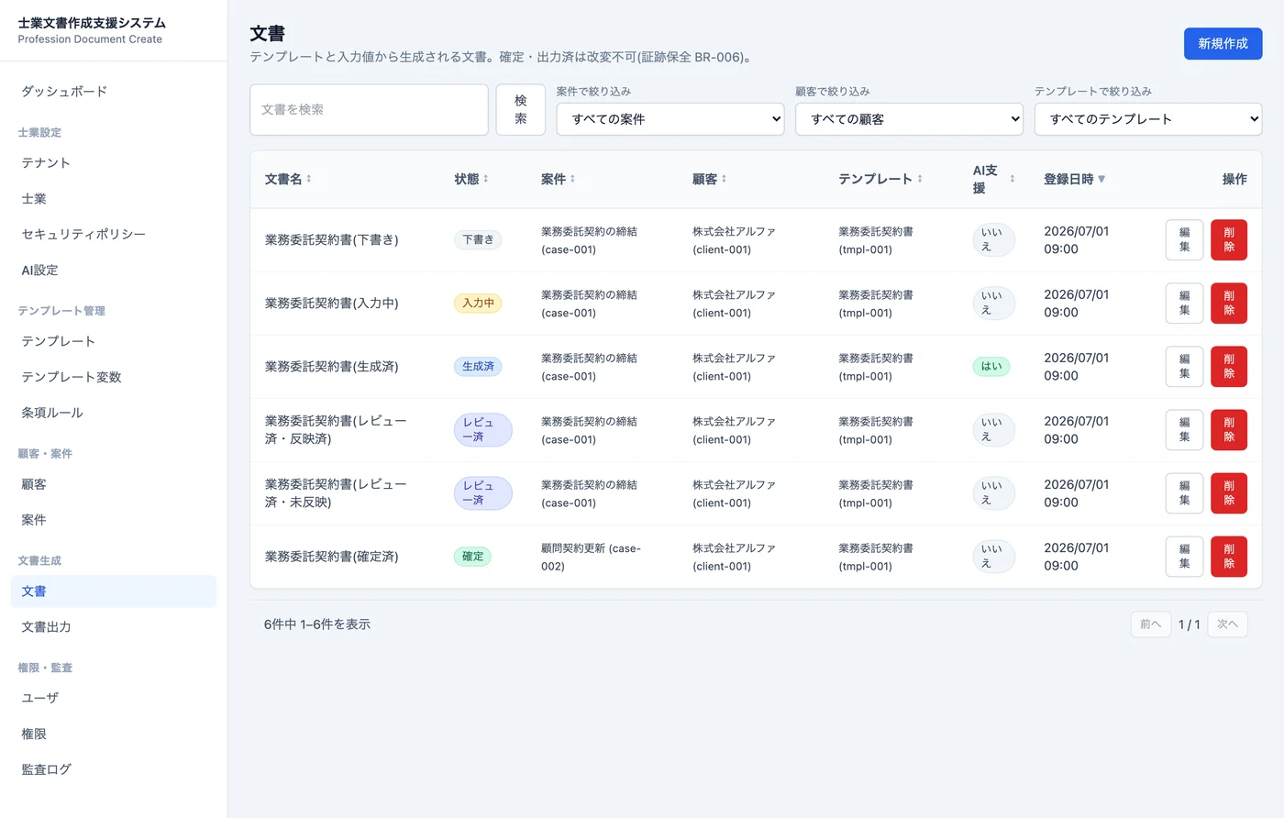The image size is (1284, 818).
Task: Open 監査ログ in sidebar
Action: [114, 769]
